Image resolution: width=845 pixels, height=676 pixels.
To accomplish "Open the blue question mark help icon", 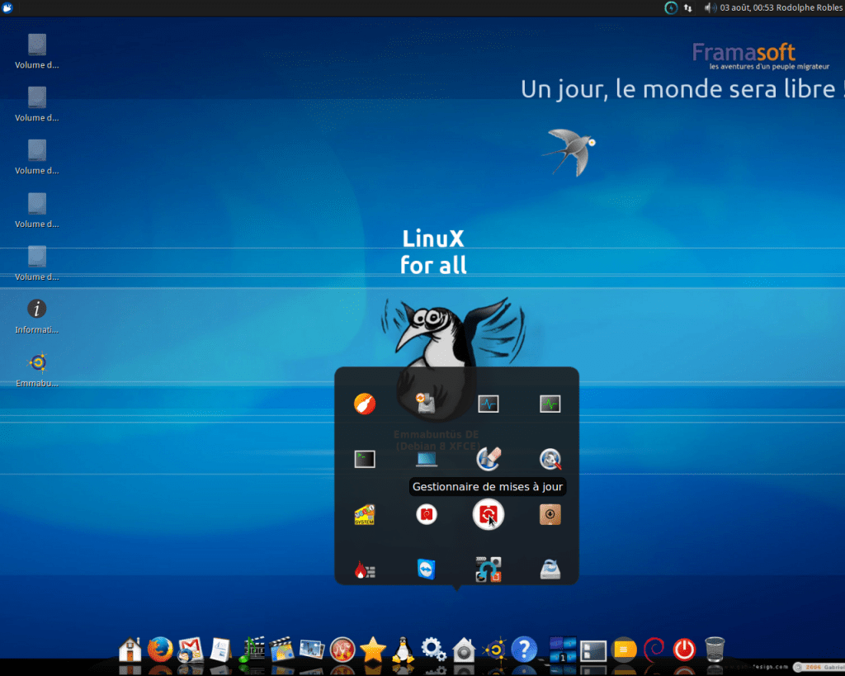I will [x=524, y=650].
